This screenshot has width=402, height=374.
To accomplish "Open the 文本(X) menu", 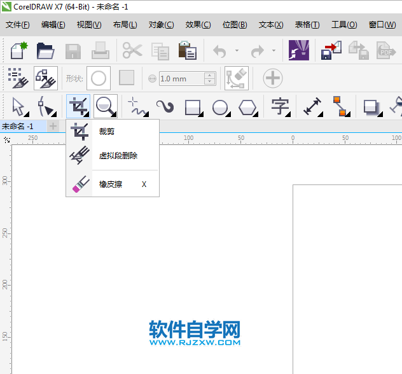I will pyautogui.click(x=271, y=25).
